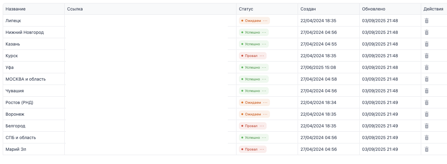Click the Ссылка column header
The height and width of the screenshot is (164, 447).
pyautogui.click(x=75, y=9)
